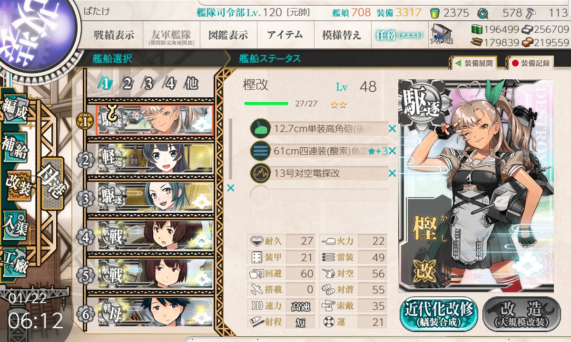The image size is (571, 342).
Task: Open the 図鑑表示 encyclopedia menu
Action: (228, 35)
